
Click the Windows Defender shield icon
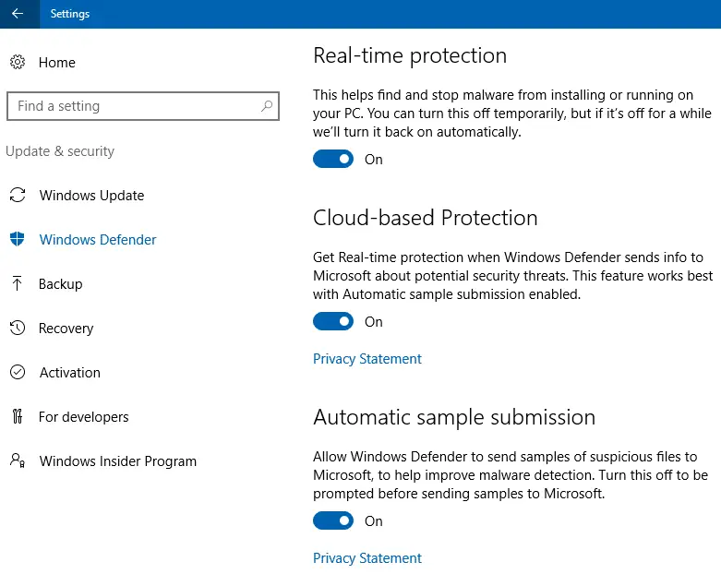click(x=18, y=239)
